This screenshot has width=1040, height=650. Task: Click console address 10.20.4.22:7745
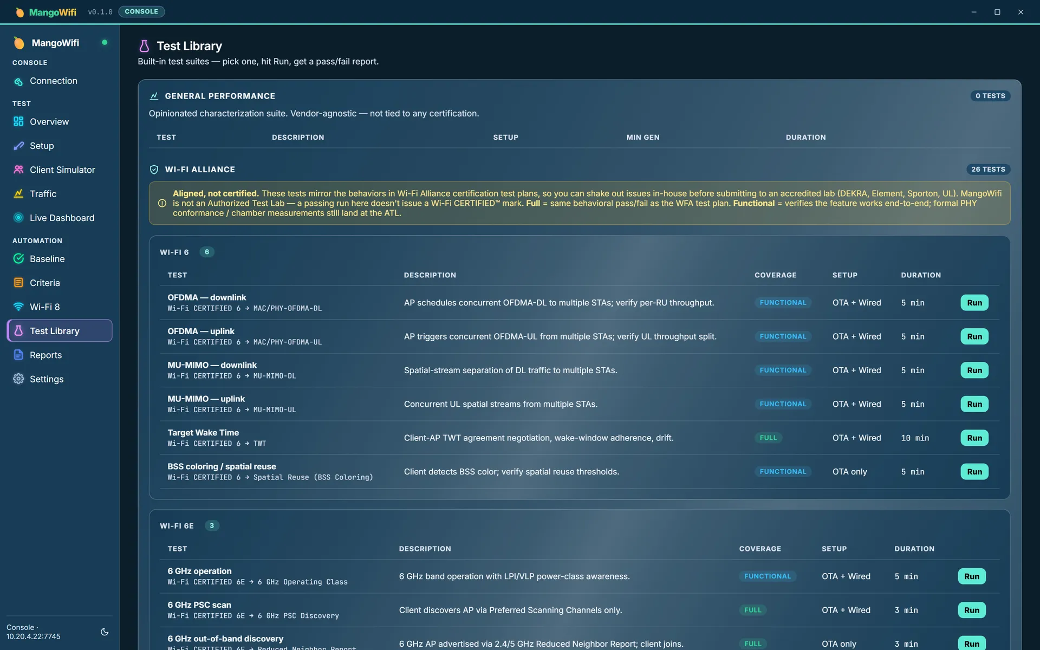34,636
